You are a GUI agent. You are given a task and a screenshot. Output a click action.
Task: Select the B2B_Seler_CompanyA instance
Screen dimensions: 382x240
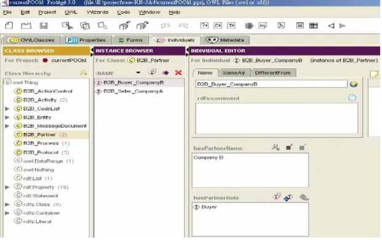click(133, 91)
